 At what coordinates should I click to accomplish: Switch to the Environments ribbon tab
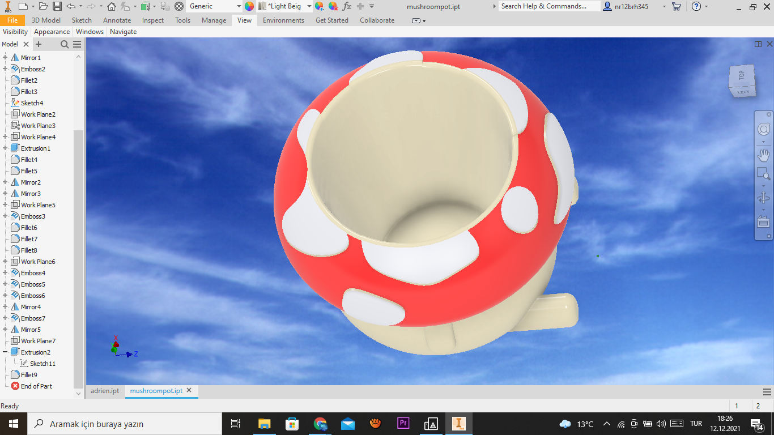[x=283, y=20]
